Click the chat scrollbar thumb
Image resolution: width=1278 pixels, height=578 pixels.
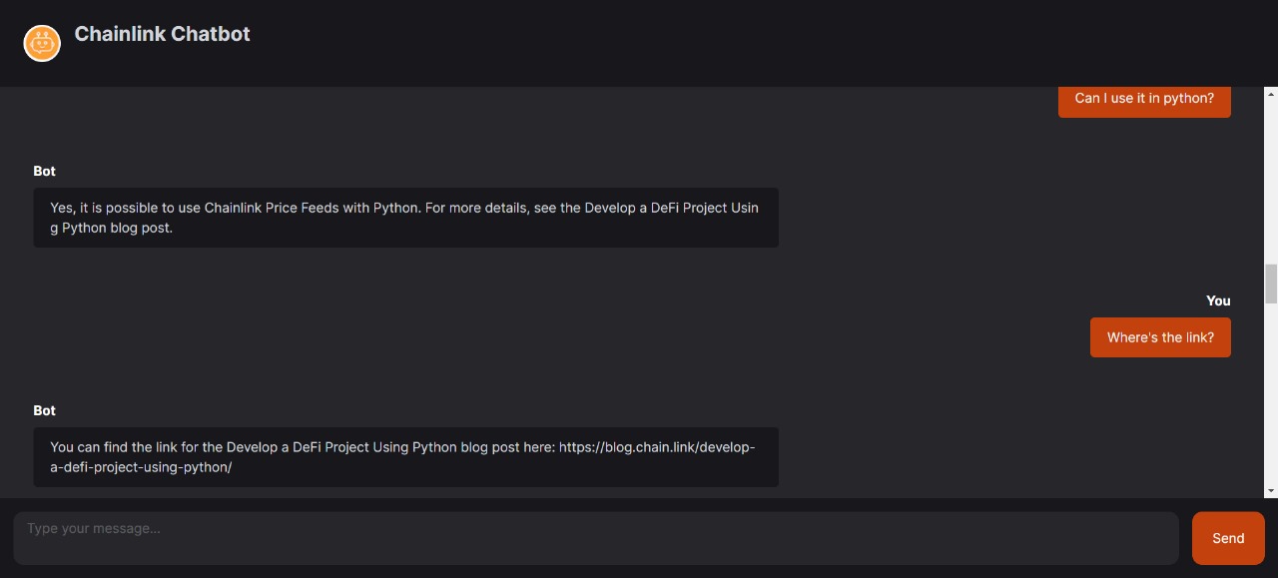tap(1271, 284)
